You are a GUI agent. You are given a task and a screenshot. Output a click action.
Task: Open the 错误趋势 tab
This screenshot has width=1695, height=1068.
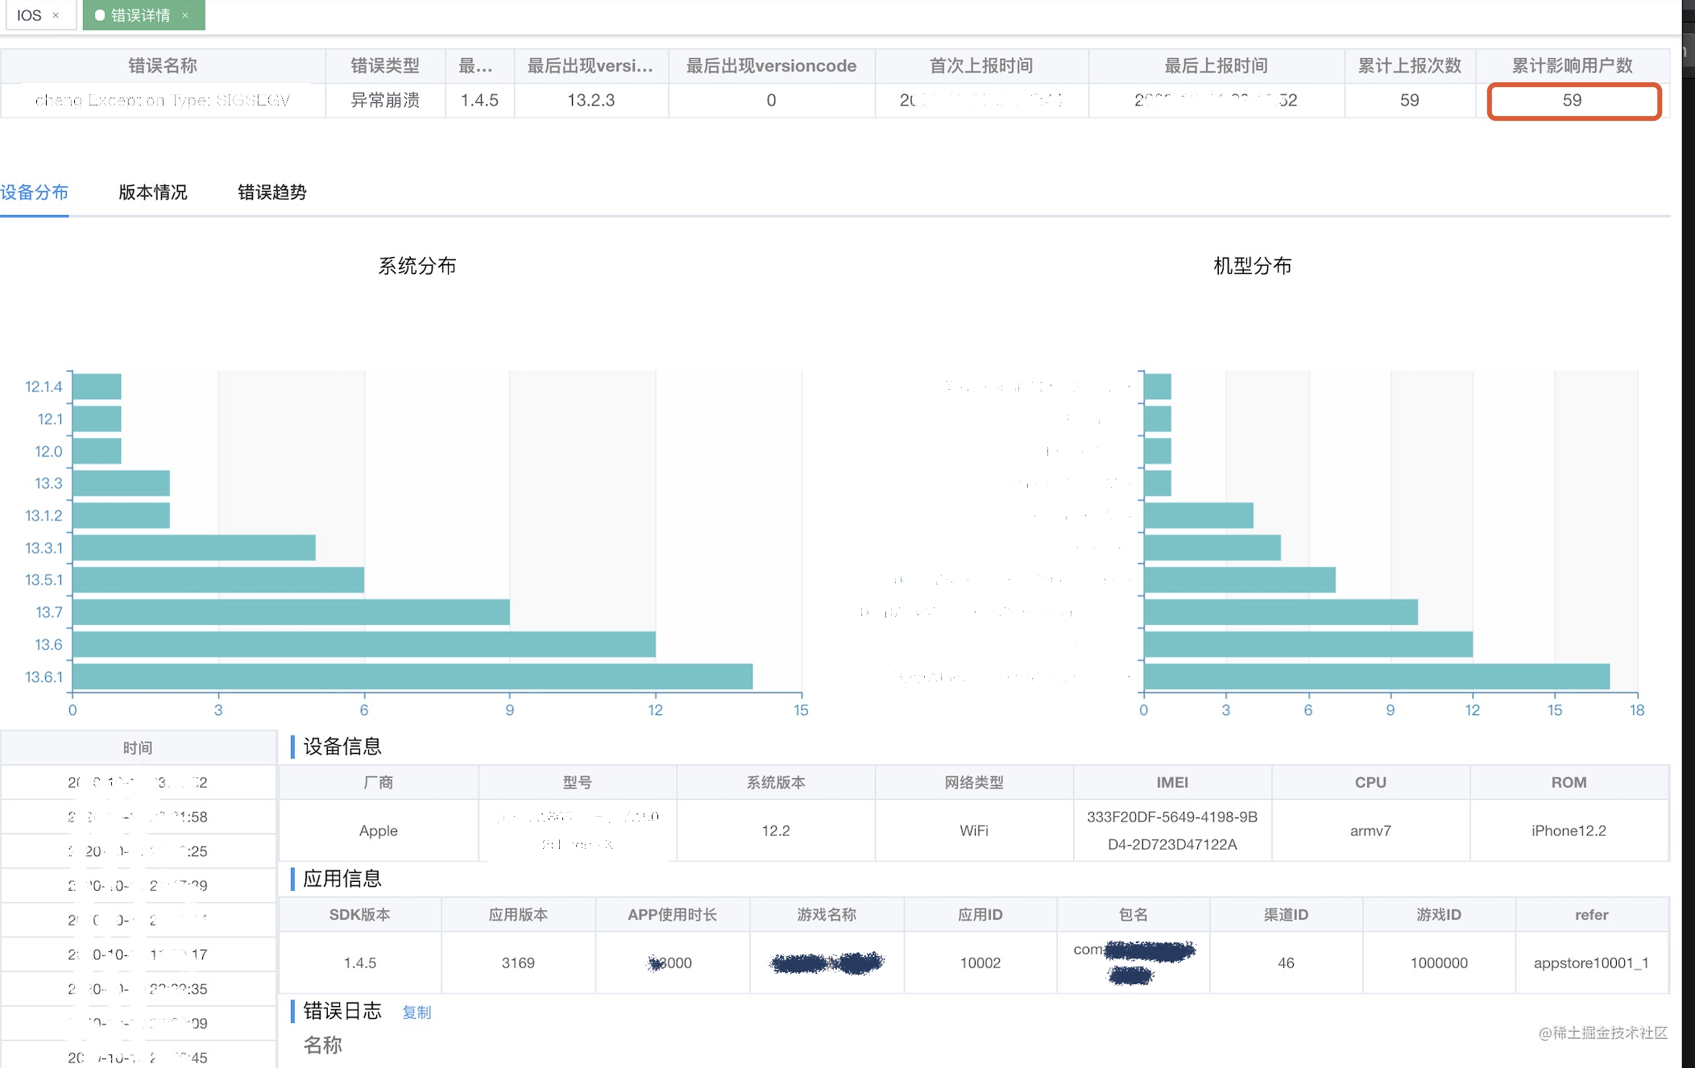coord(271,192)
